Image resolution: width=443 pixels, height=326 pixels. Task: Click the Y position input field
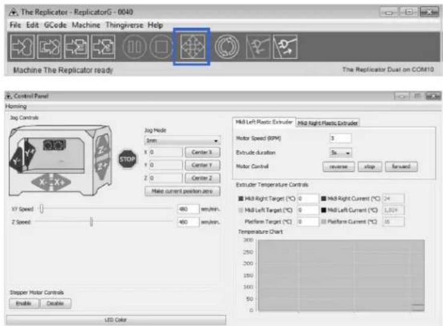pos(166,165)
